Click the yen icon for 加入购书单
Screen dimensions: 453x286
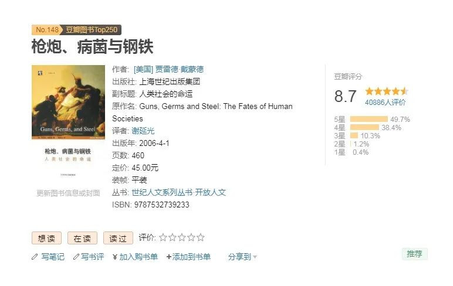(x=115, y=257)
